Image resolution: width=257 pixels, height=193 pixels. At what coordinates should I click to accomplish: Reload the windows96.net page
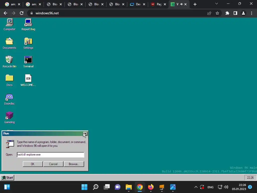(22, 13)
